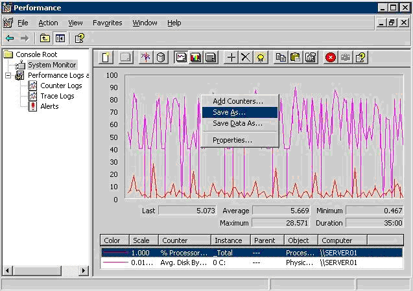This screenshot has height=291, width=413.
Task: Click the Update Data camera icon
Action: point(346,57)
